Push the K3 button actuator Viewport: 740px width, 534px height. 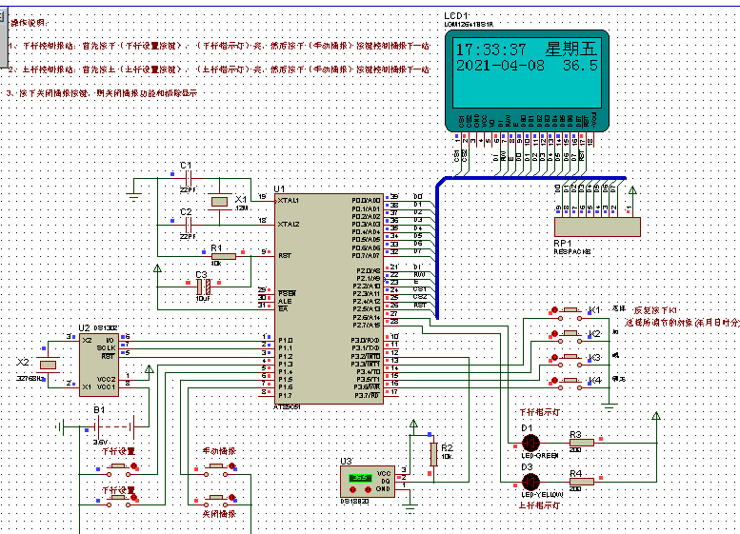(571, 357)
